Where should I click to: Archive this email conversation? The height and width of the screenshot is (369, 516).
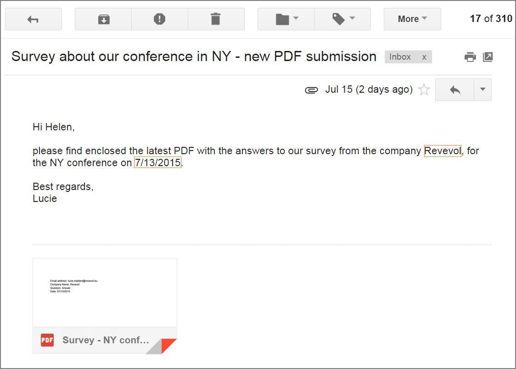click(x=103, y=19)
